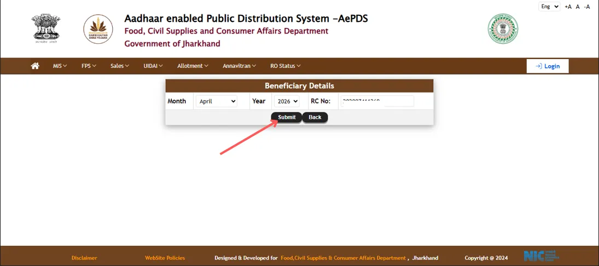Open the Year dropdown showing 2026
Viewport: 599px width, 266px height.
click(286, 101)
